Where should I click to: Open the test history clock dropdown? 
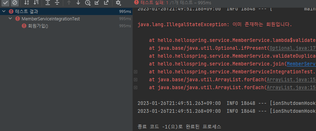coord(88,3)
